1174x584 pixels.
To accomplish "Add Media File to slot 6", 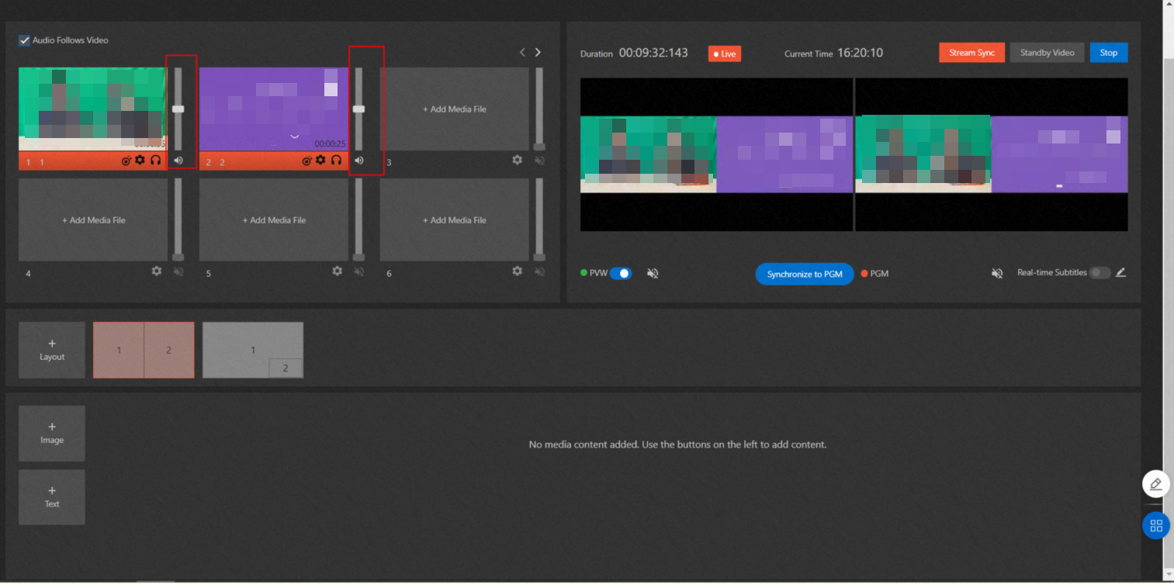I will click(454, 220).
